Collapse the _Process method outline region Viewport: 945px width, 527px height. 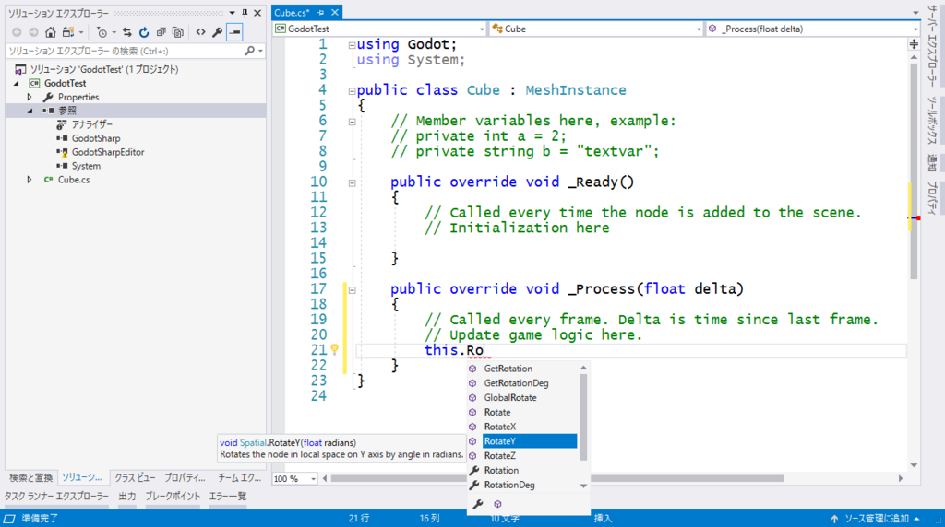point(352,289)
